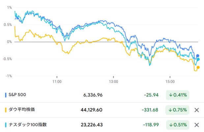The height and width of the screenshot is (132, 204).
Task: Select the yellow ダウ平均株価 color bar
Action: point(6,110)
